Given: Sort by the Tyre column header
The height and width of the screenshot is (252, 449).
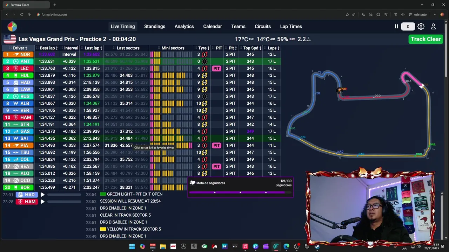Looking at the screenshot, I should [x=202, y=48].
